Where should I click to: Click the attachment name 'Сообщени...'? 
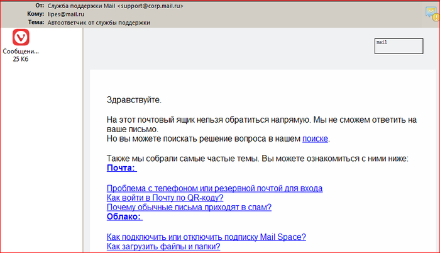coord(21,52)
